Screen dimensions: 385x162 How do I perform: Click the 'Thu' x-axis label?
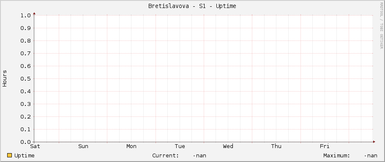pos(276,146)
